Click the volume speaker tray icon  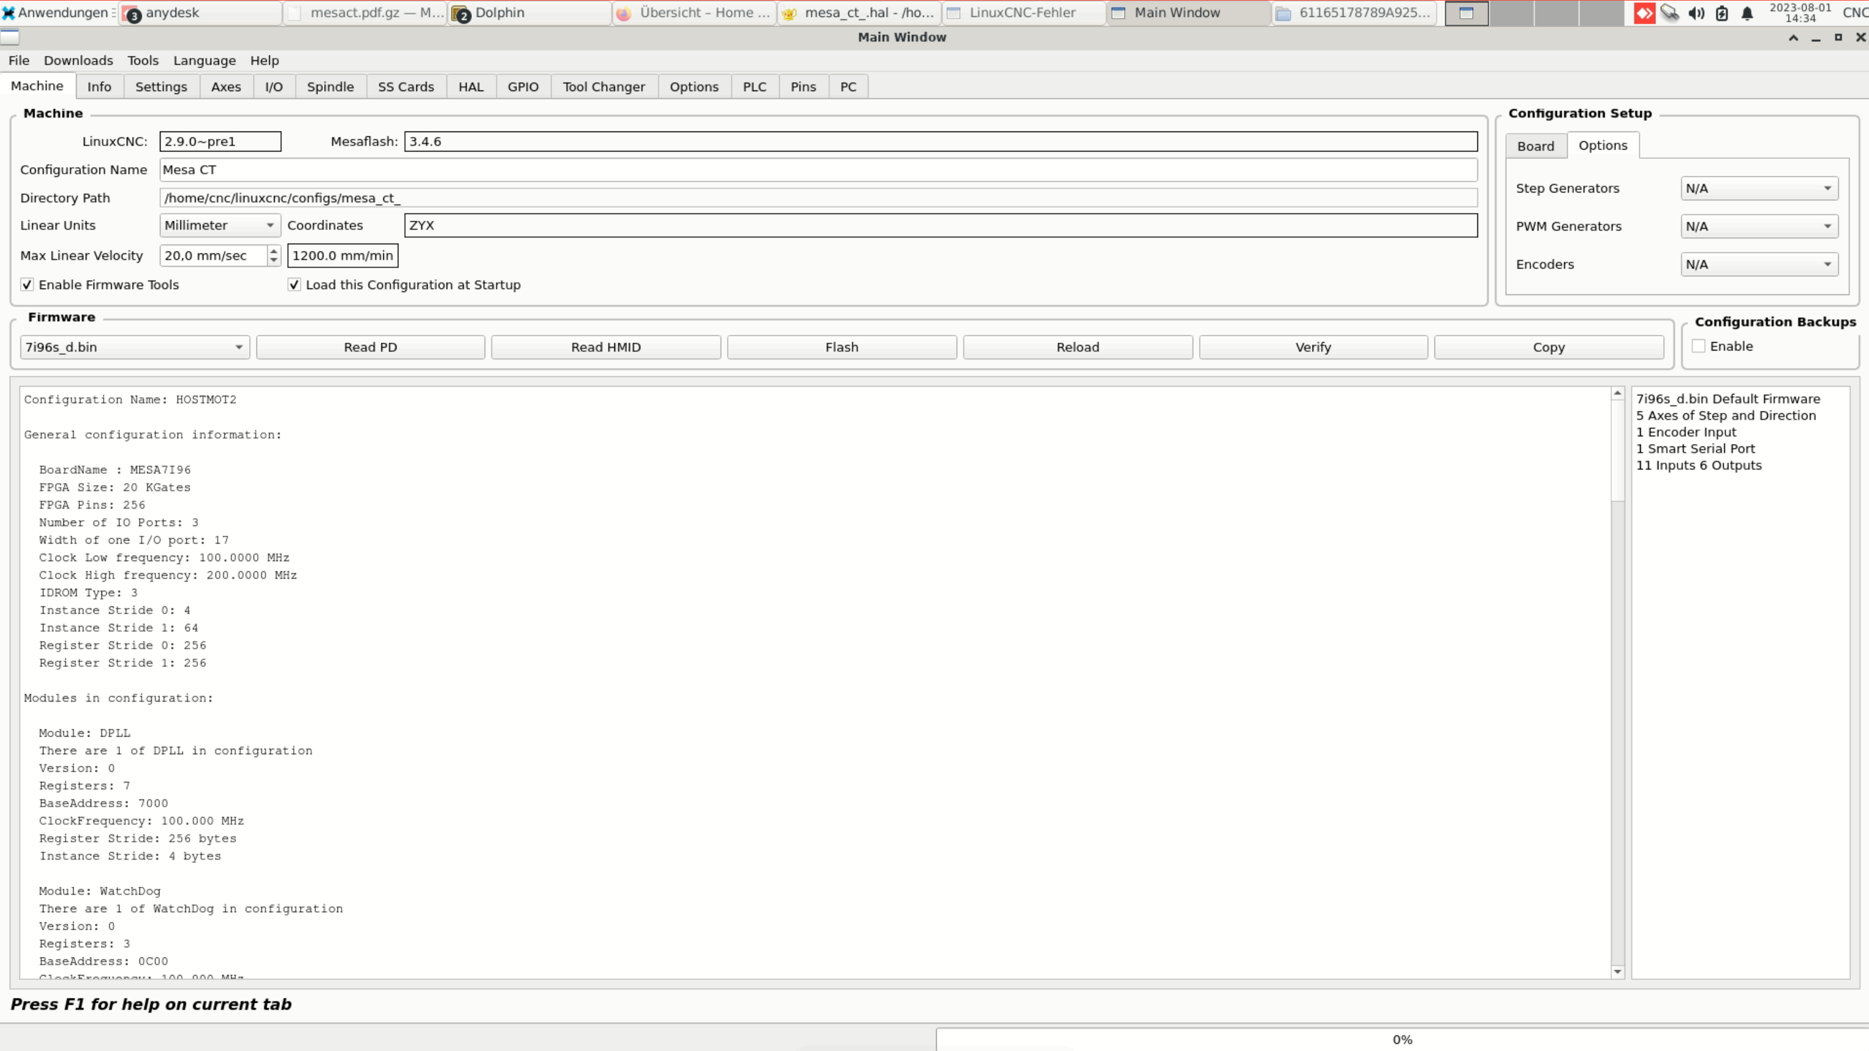click(1696, 13)
